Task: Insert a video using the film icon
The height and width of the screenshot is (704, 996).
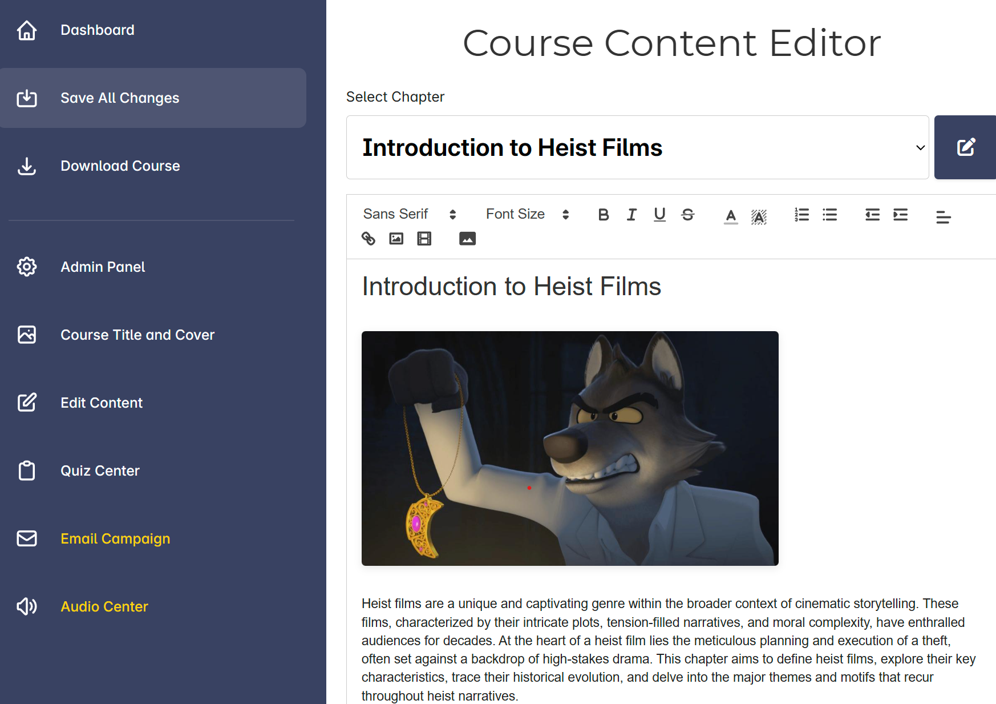Action: click(424, 239)
